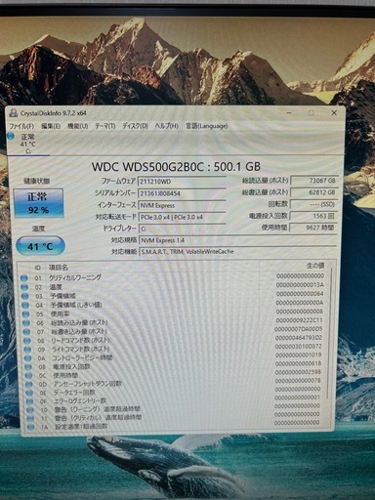Screen dimensions: 375x500
Task: Click the 項目名 column header
Action: coord(59,268)
